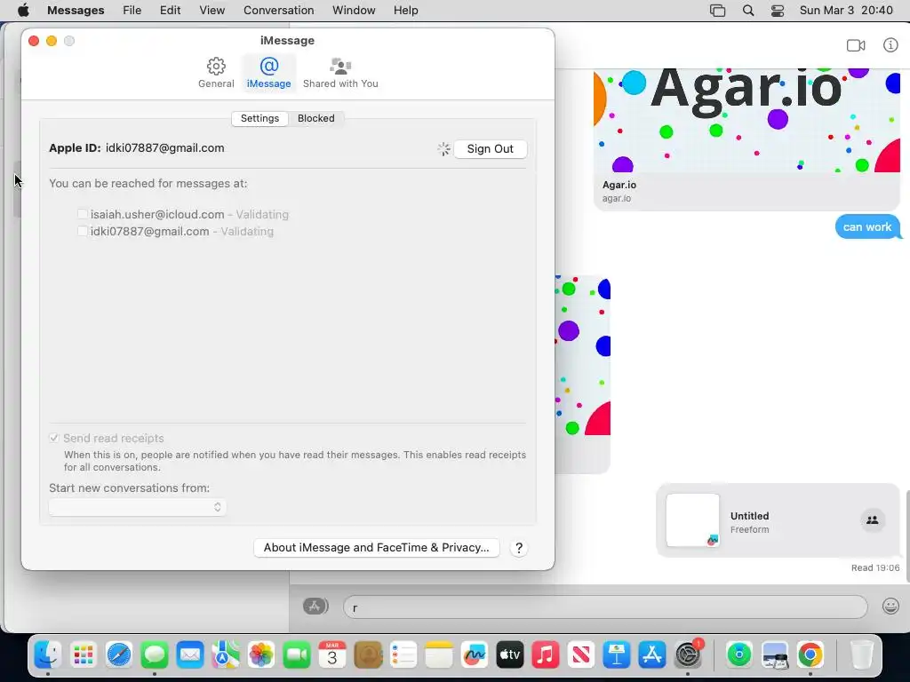The image size is (910, 682).
Task: Open About iMessage and FaceTime & Privacy
Action: 377,548
